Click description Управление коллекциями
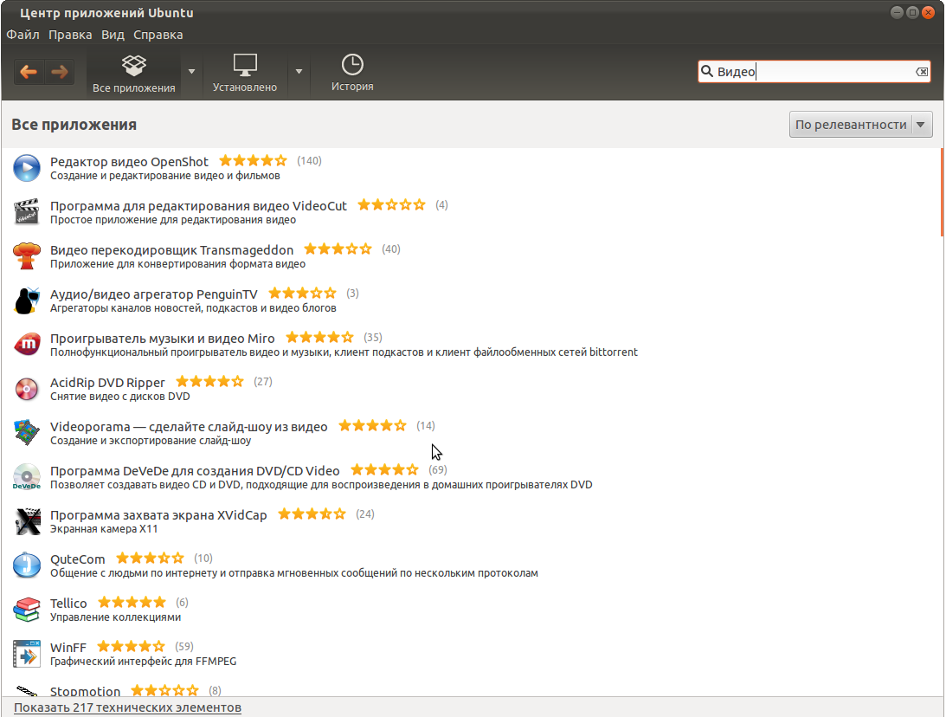946x717 pixels. click(115, 617)
